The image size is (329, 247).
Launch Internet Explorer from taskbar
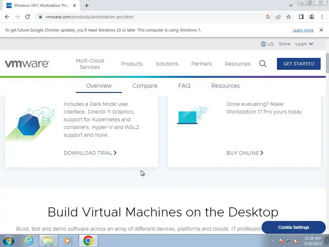click(x=29, y=241)
